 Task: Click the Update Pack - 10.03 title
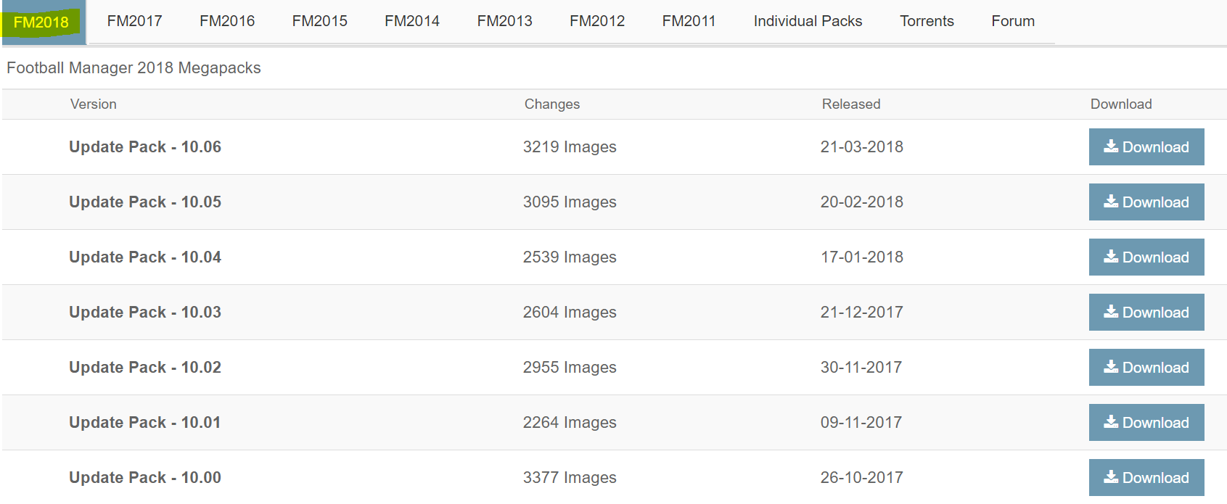click(145, 312)
